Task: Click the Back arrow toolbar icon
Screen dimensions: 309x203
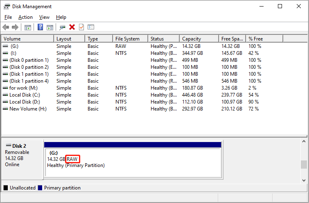Action: click(x=6, y=27)
